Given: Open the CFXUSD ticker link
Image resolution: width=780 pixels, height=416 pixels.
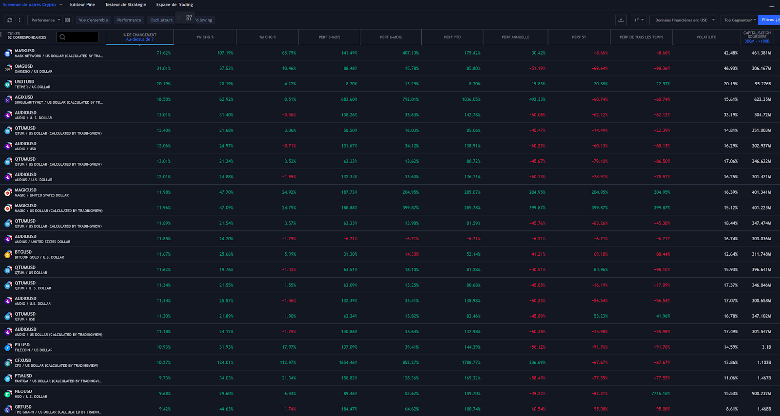Looking at the screenshot, I should pos(22,360).
